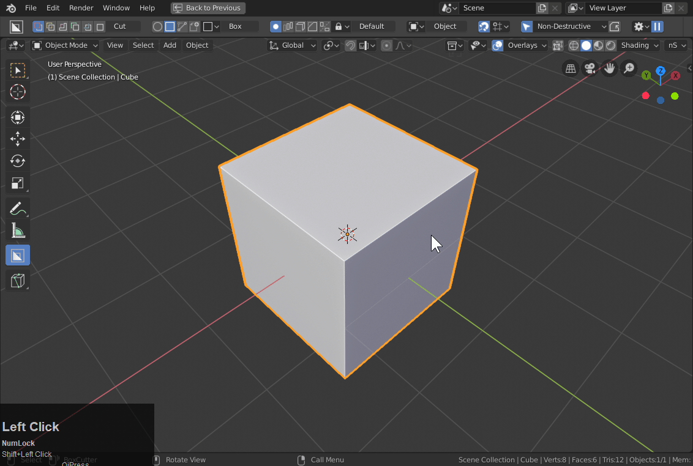Expand the Shading dropdown
Viewport: 693px width, 466px height.
coord(639,45)
